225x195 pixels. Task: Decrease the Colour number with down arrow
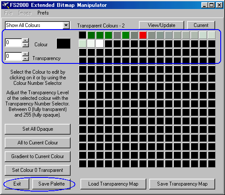pyautogui.click(x=25, y=45)
